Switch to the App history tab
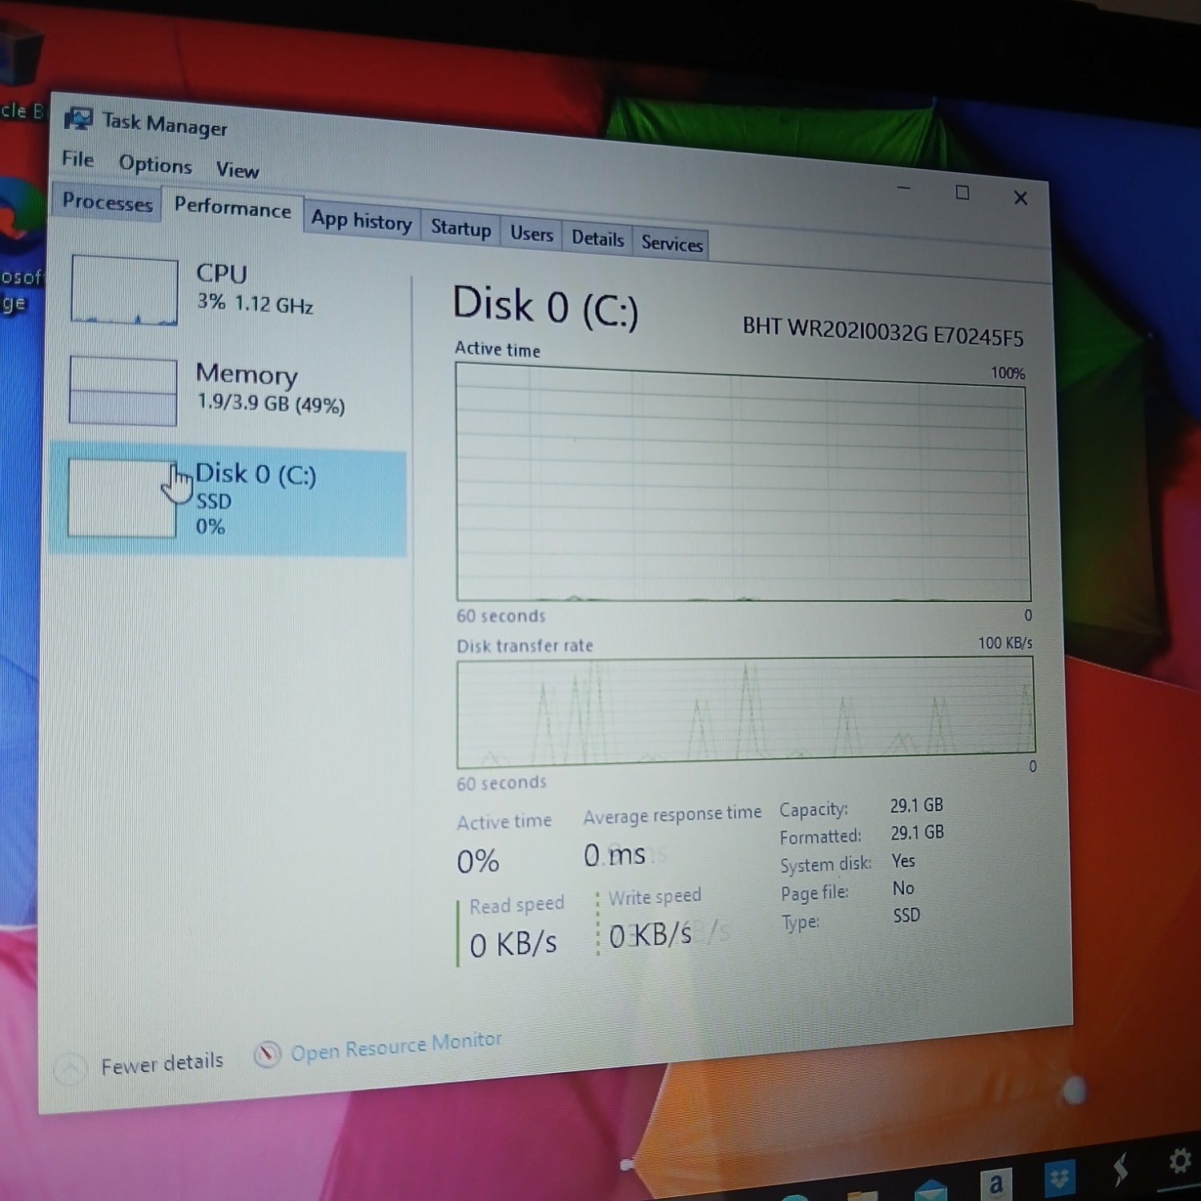The height and width of the screenshot is (1201, 1201). pos(361,221)
